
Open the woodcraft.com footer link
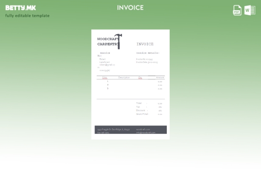click(x=143, y=129)
